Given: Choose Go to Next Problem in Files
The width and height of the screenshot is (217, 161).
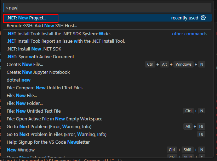Looking at the screenshot, I should (56, 135).
